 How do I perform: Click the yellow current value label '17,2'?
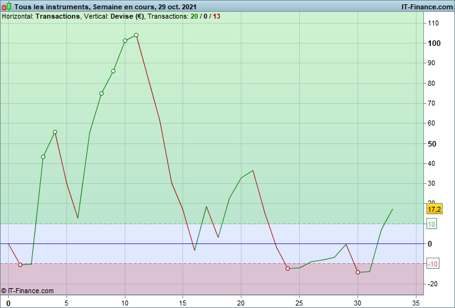click(434, 209)
